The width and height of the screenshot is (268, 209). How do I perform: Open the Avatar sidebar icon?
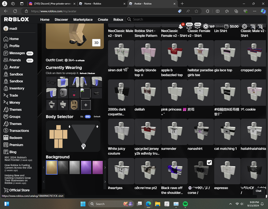tap(6, 67)
